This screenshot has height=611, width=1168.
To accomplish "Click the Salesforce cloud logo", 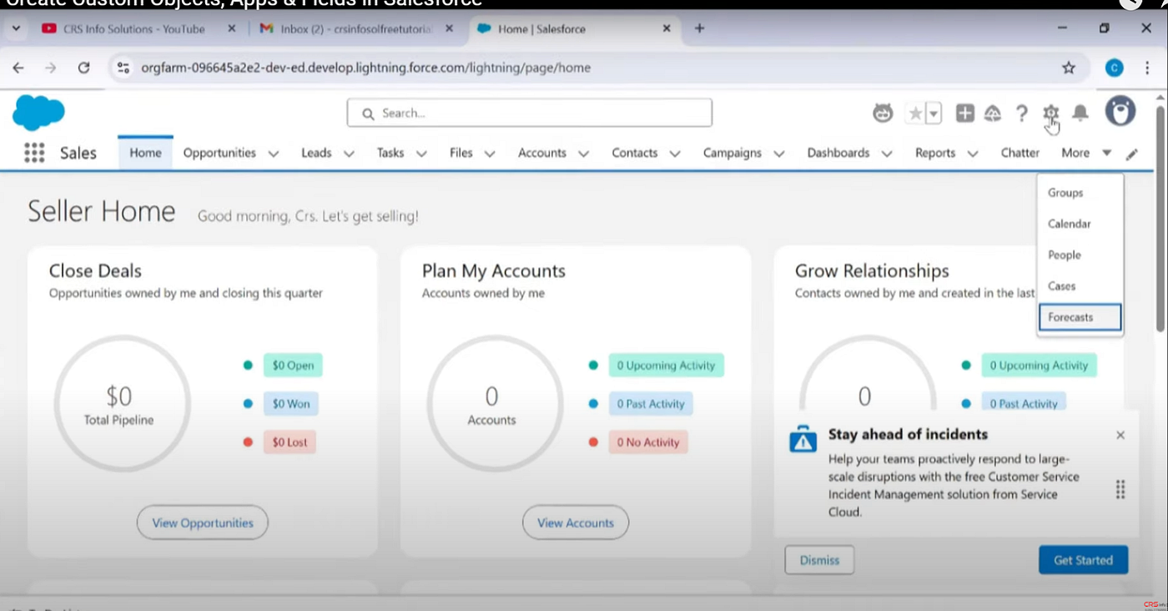I will coord(38,113).
